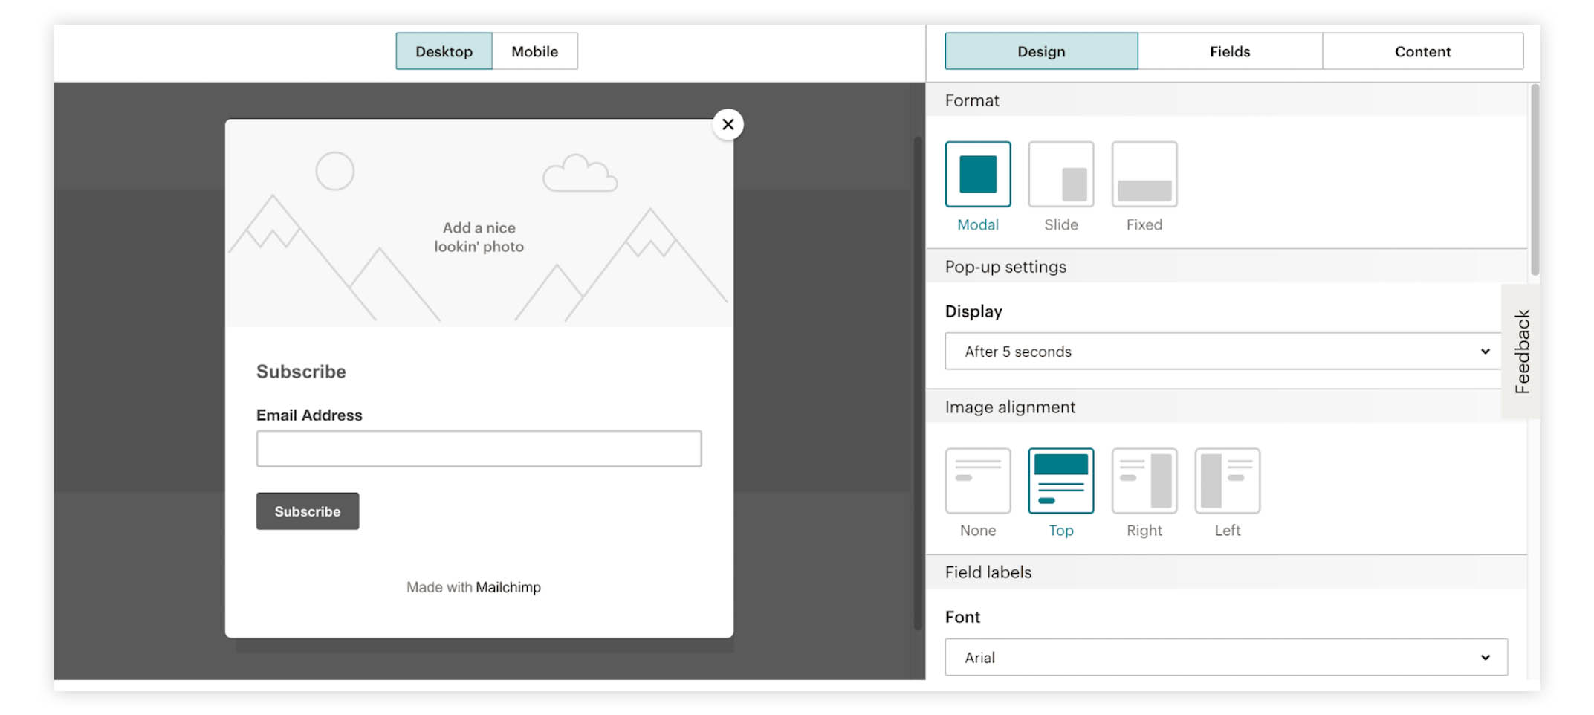Go to the Content tab

(x=1422, y=51)
